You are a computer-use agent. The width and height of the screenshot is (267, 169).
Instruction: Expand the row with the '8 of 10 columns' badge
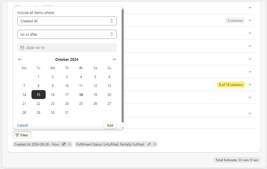click(x=250, y=84)
